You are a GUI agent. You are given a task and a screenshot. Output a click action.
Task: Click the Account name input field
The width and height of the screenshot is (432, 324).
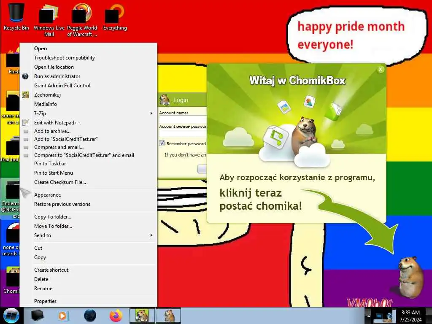click(183, 119)
